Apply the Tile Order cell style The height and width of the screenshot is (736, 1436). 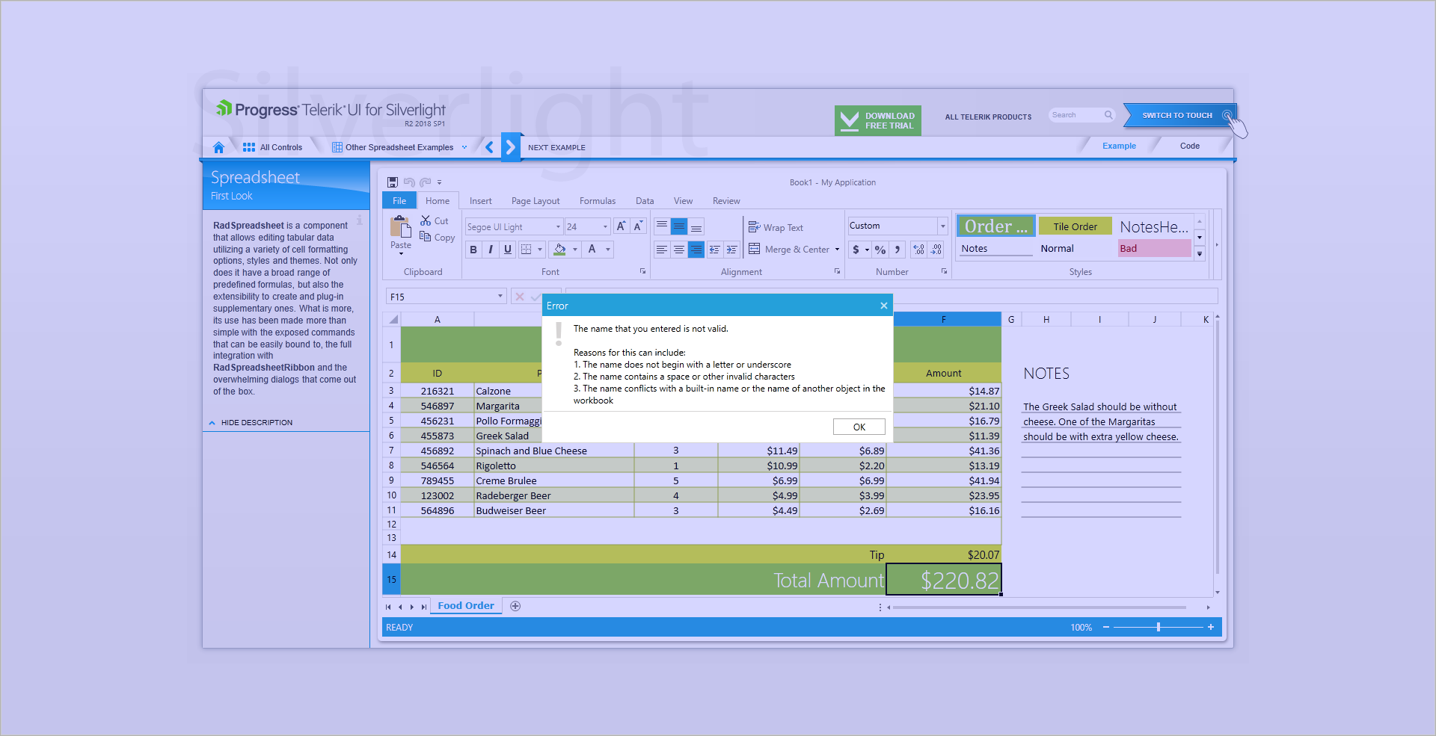pos(1075,226)
